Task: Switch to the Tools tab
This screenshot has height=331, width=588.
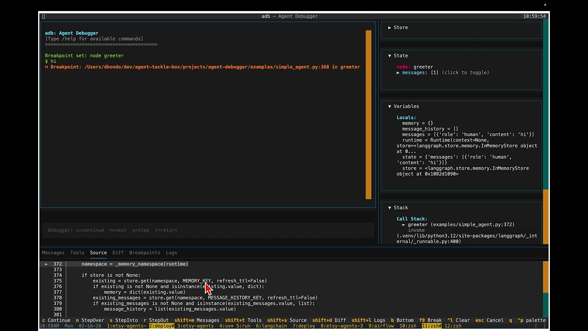Action: point(77,253)
